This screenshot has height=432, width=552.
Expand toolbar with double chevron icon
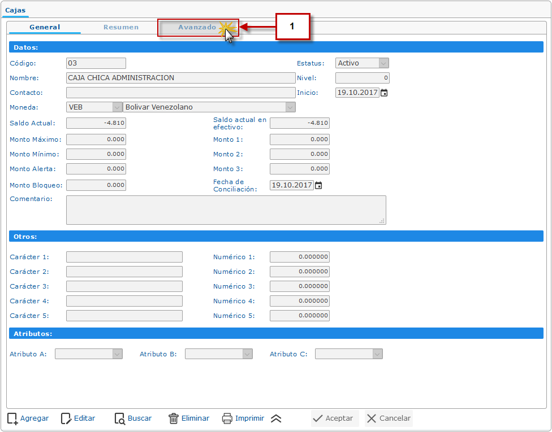pos(276,418)
